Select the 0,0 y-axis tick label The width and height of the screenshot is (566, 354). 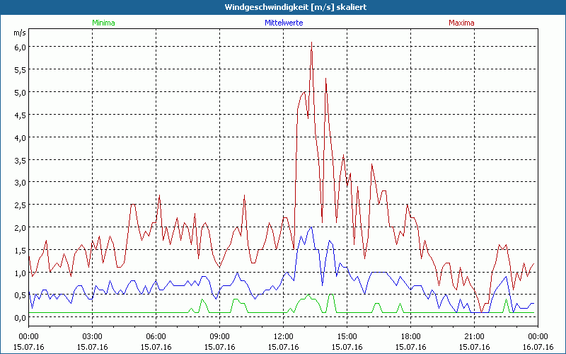(x=20, y=318)
